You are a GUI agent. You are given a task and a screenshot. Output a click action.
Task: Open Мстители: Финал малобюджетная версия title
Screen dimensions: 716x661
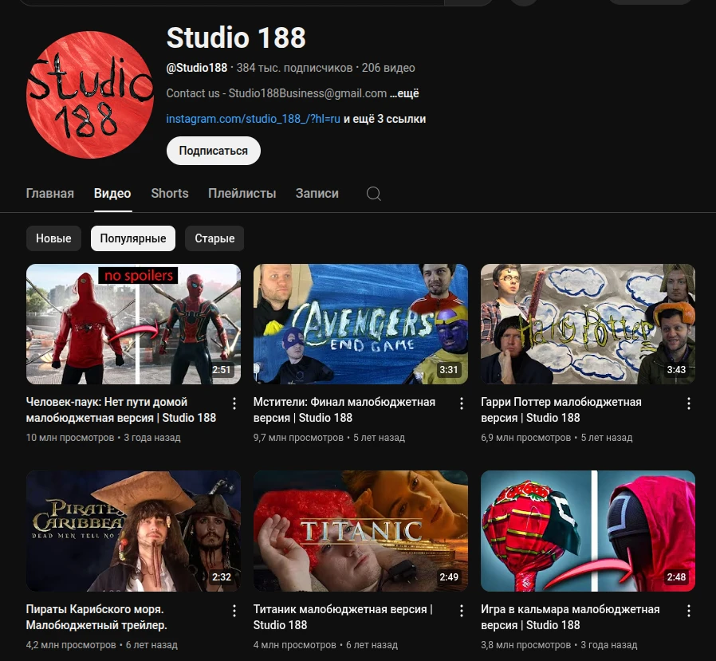click(344, 410)
